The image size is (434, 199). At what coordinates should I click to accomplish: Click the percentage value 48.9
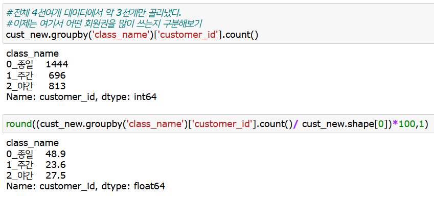coord(56,154)
